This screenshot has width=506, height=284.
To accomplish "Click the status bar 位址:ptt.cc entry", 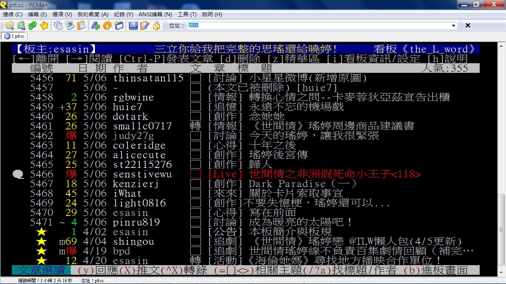I will point(93,281).
